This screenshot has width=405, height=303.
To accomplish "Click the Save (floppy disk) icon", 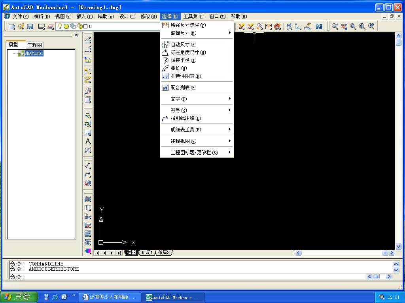I will [x=30, y=26].
